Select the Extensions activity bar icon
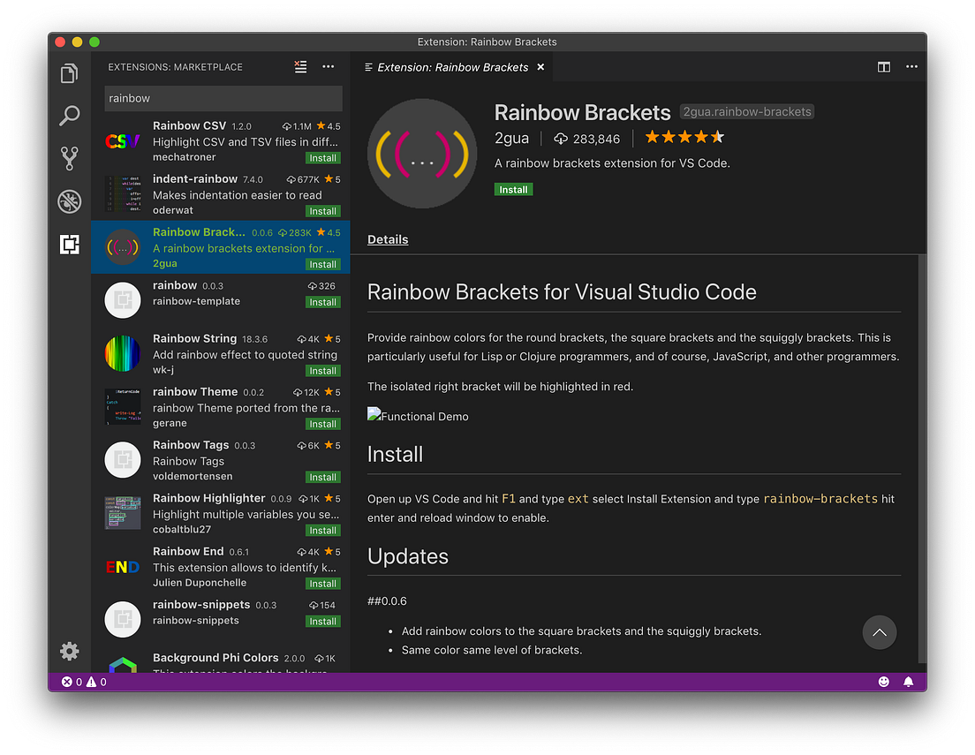 (69, 244)
